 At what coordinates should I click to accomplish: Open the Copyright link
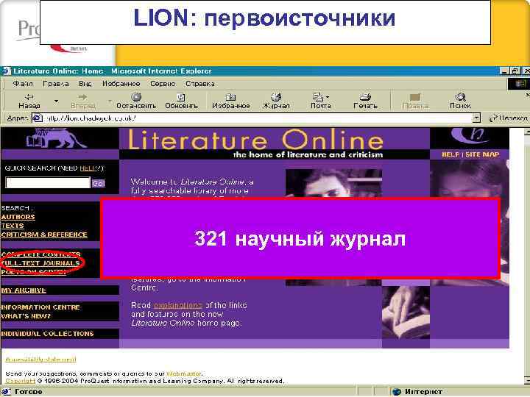(21, 381)
